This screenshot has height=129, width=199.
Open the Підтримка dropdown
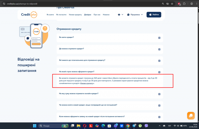[x=135, y=15]
